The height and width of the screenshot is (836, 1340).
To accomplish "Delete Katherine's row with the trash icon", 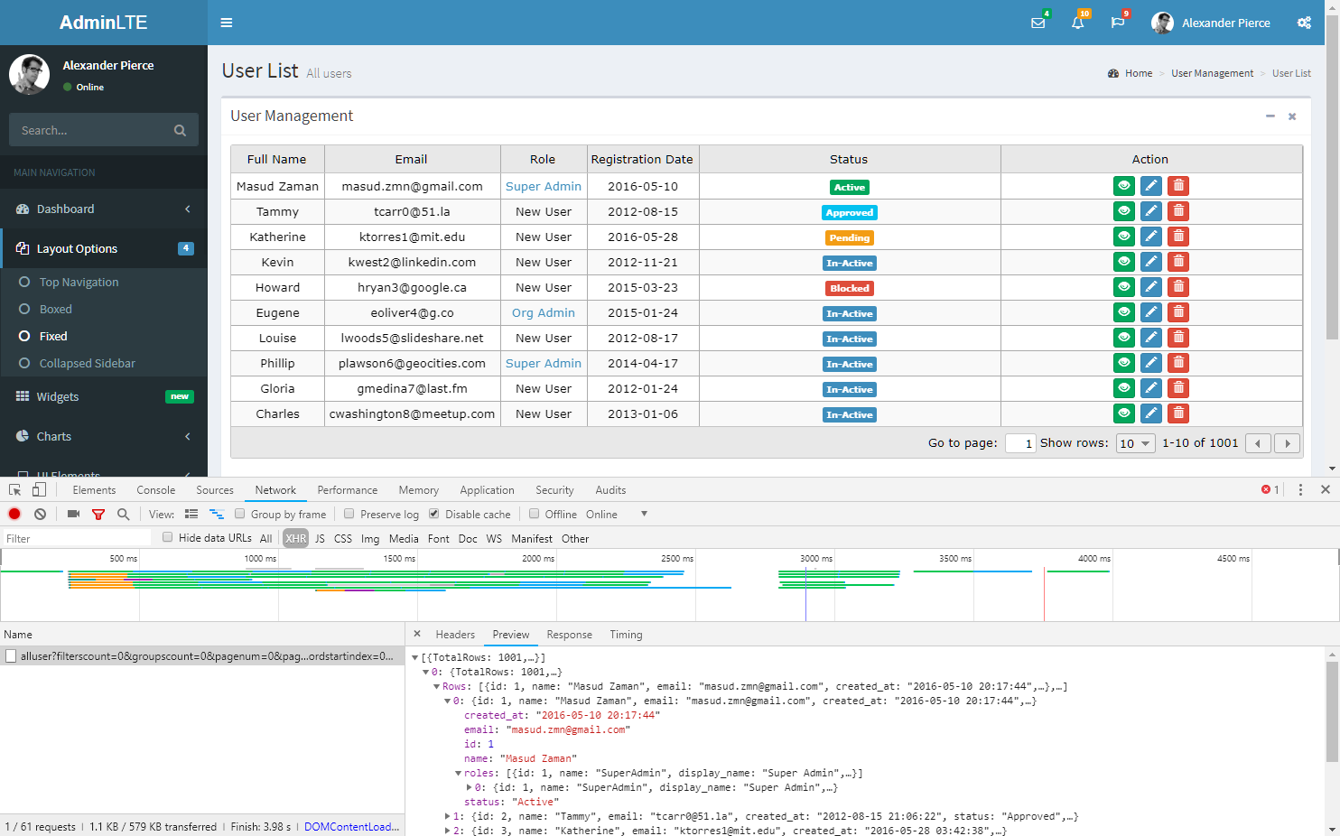I will pyautogui.click(x=1177, y=237).
